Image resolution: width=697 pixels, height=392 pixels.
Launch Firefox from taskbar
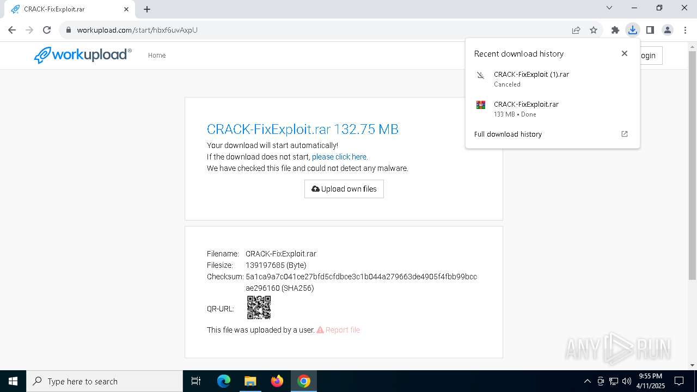pos(277,381)
